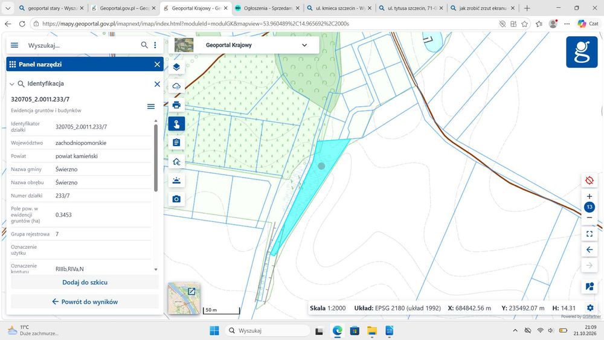The width and height of the screenshot is (604, 340).
Task: Open the clipboard report tool
Action: (x=176, y=143)
